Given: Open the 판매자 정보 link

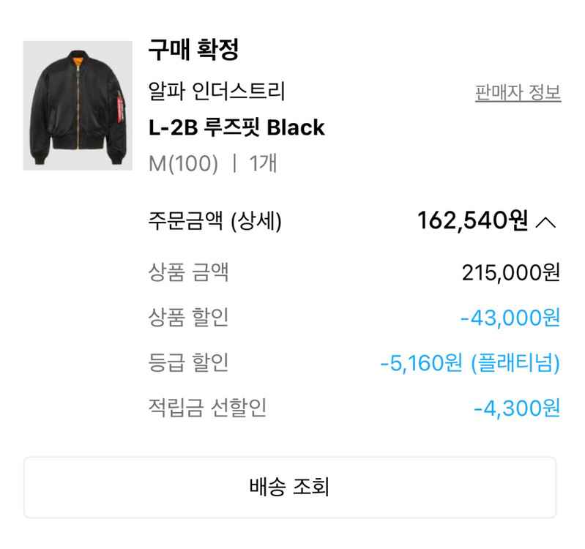Looking at the screenshot, I should [518, 94].
